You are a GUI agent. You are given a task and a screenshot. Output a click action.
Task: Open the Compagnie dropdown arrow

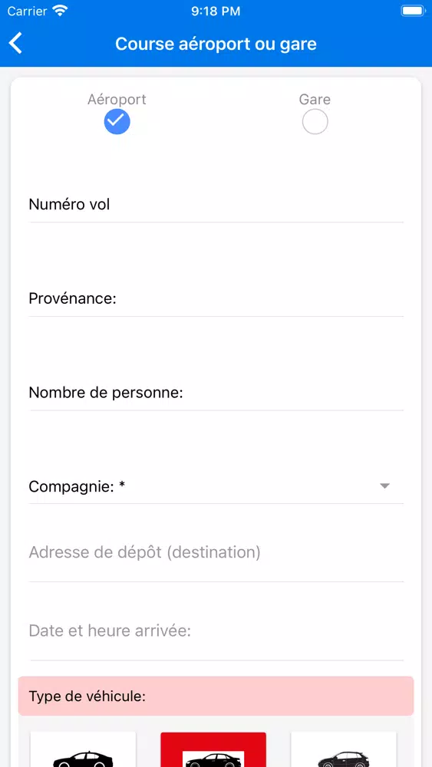(x=385, y=486)
